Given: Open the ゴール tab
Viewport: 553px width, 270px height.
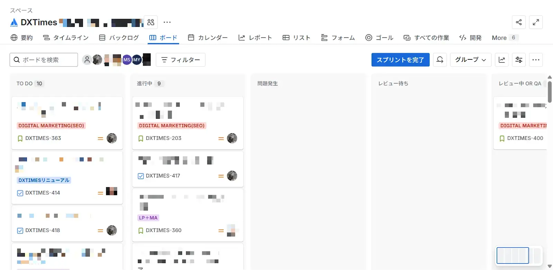Looking at the screenshot, I should point(379,38).
